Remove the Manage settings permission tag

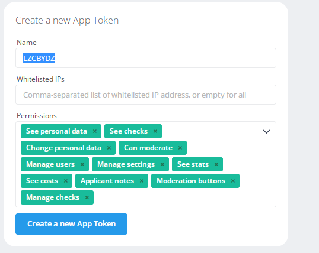pyautogui.click(x=162, y=164)
